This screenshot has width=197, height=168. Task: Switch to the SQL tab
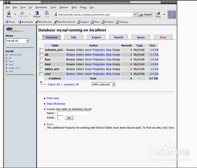coord(74,37)
